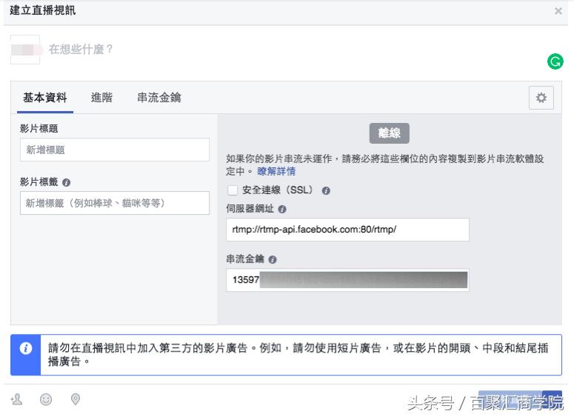Select the server URL rtmp field
This screenshot has height=417, width=574.
point(347,230)
